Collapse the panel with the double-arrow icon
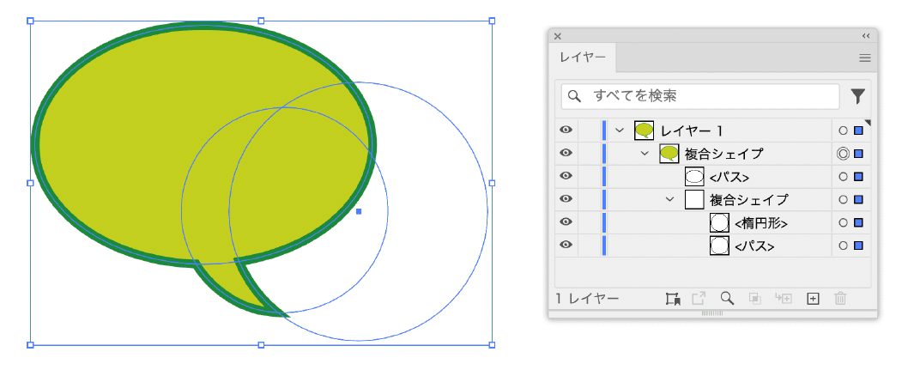This screenshot has width=908, height=376. click(x=866, y=36)
